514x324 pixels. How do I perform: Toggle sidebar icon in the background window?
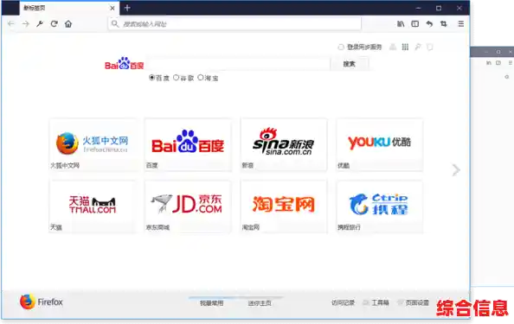(498, 62)
